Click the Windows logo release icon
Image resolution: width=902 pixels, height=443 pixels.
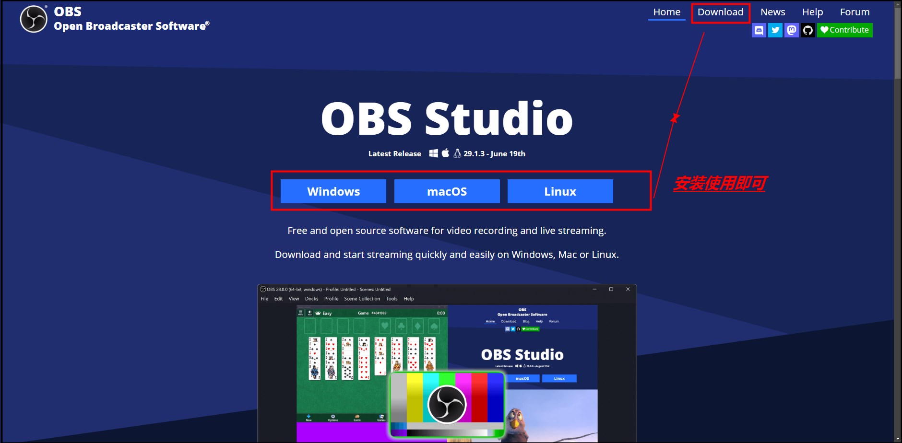pyautogui.click(x=433, y=153)
